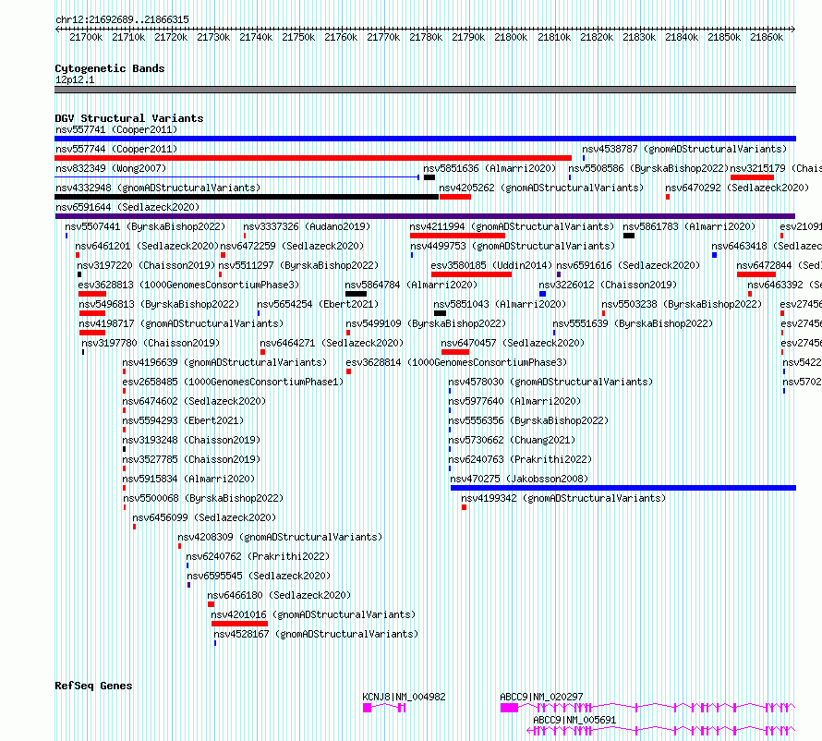Open nsv4205262 gnomAD variant label
The image size is (822, 741).
point(541,188)
